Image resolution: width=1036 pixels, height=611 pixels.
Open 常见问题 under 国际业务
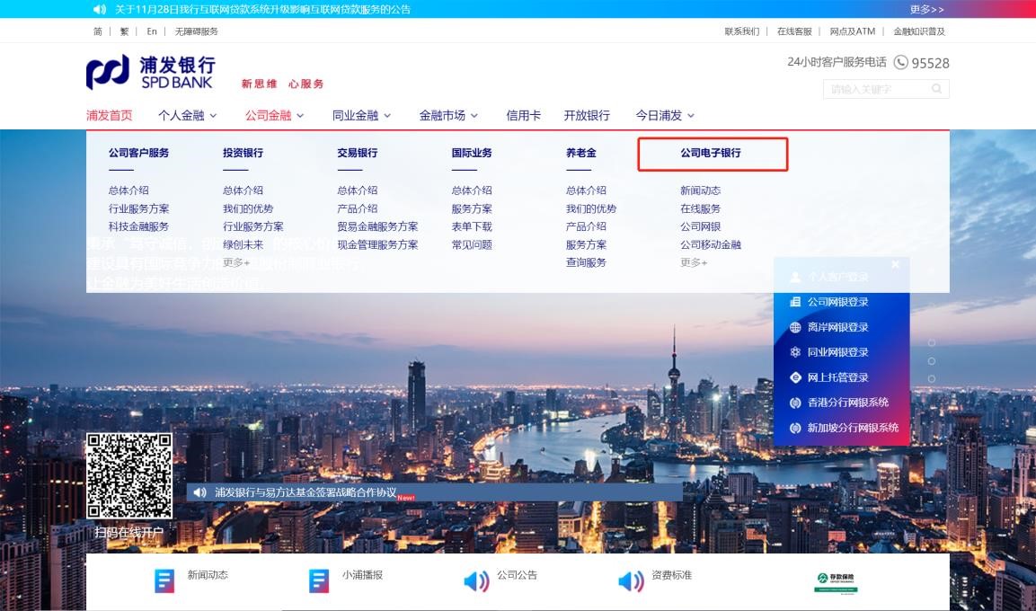pyautogui.click(x=472, y=244)
